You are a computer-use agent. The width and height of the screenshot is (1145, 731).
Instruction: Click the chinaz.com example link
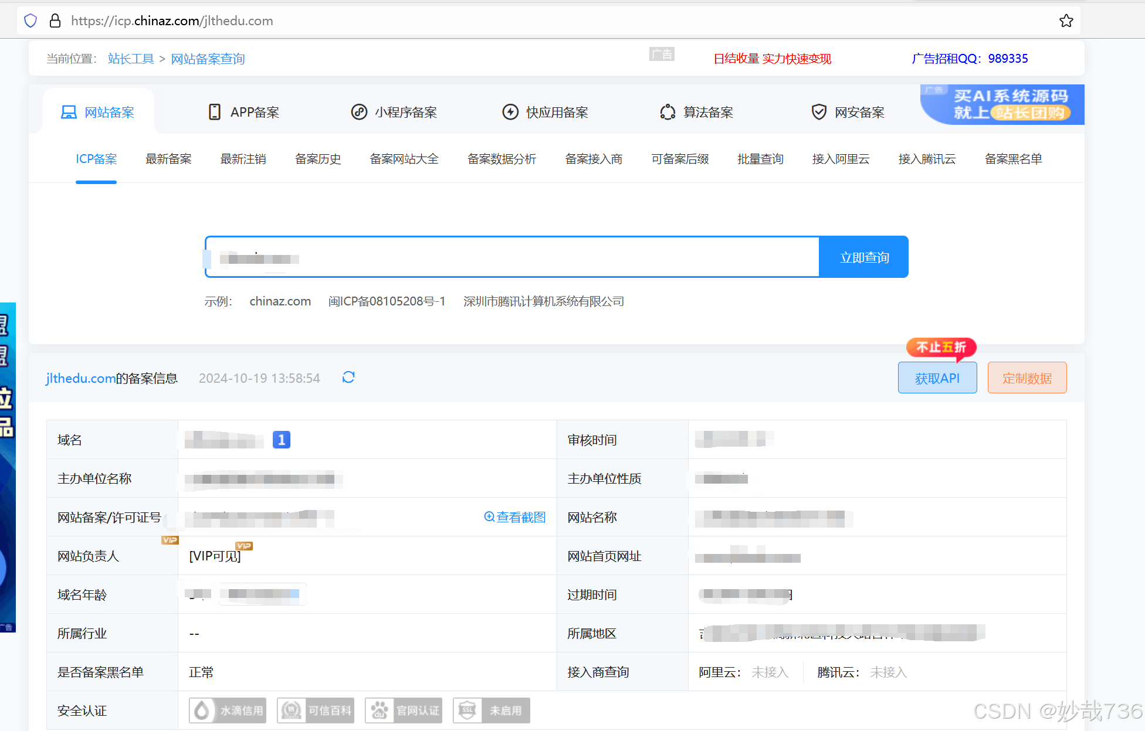coord(280,301)
